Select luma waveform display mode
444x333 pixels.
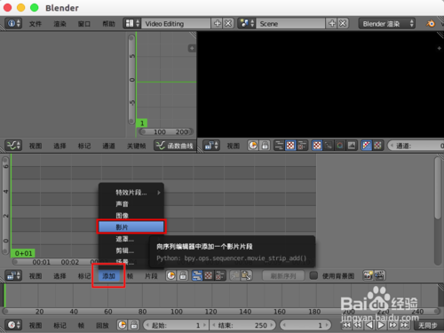coord(329,146)
